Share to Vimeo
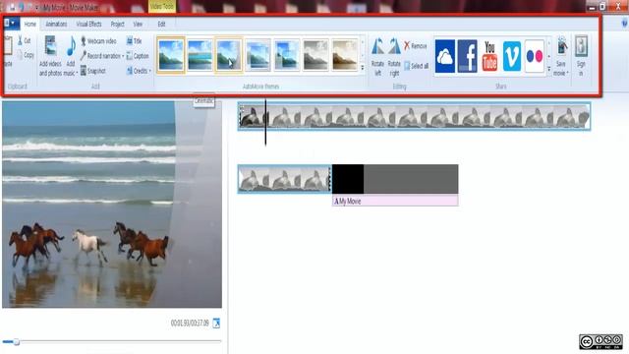629x354 pixels. pos(512,56)
